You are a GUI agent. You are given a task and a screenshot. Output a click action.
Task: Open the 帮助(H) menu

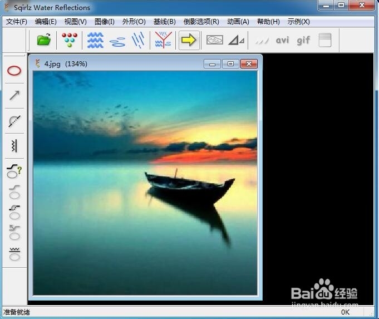[268, 22]
